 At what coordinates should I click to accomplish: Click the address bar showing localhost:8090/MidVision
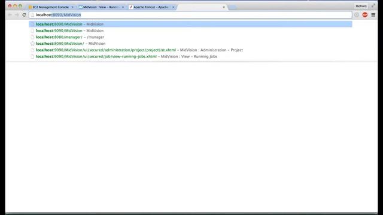(x=190, y=15)
